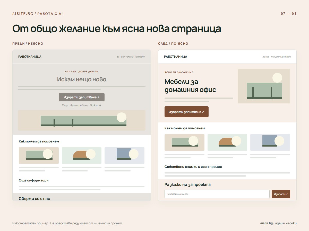The width and height of the screenshot is (309, 231).
Task: Click the 'Свържи се с нас' heading
Action: [x=34, y=199]
